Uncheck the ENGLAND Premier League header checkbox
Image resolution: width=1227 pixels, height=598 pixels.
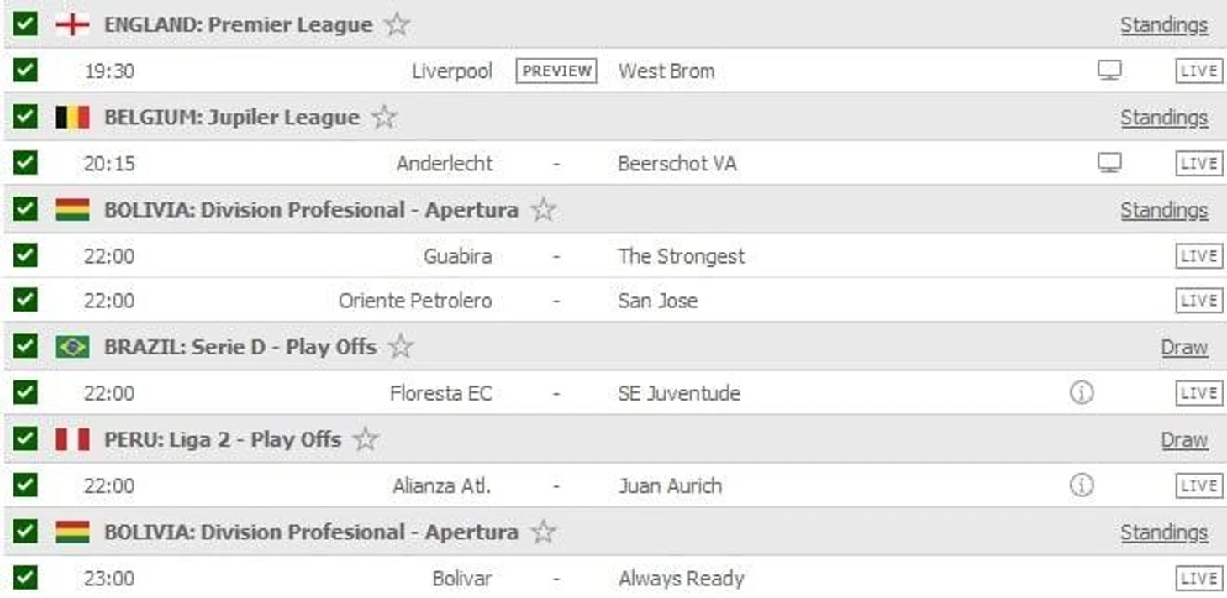25,24
